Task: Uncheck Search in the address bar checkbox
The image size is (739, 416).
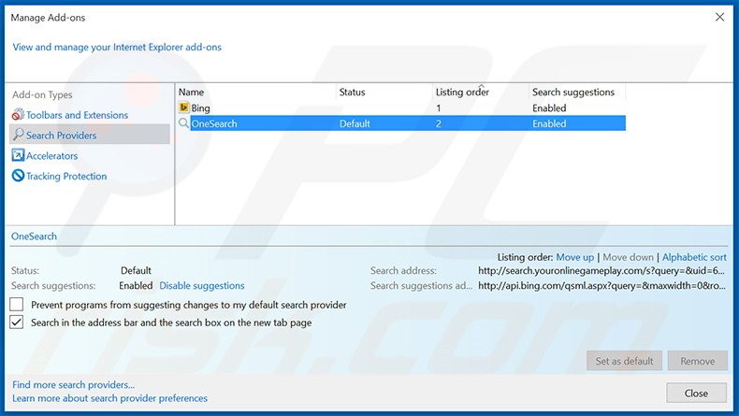Action: pyautogui.click(x=17, y=323)
